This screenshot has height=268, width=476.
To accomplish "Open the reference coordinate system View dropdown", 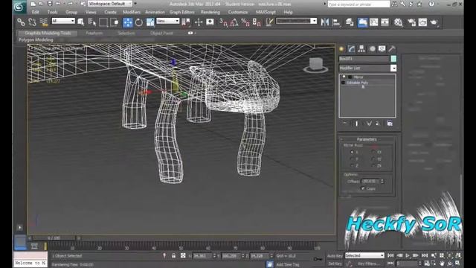I will [x=167, y=21].
